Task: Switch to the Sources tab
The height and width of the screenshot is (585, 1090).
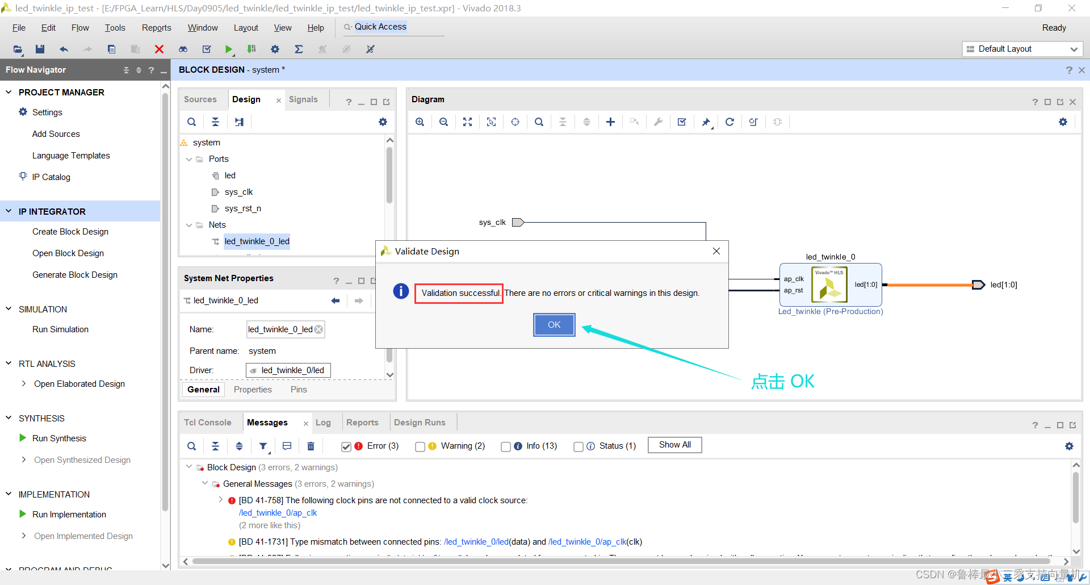Action: (200, 99)
